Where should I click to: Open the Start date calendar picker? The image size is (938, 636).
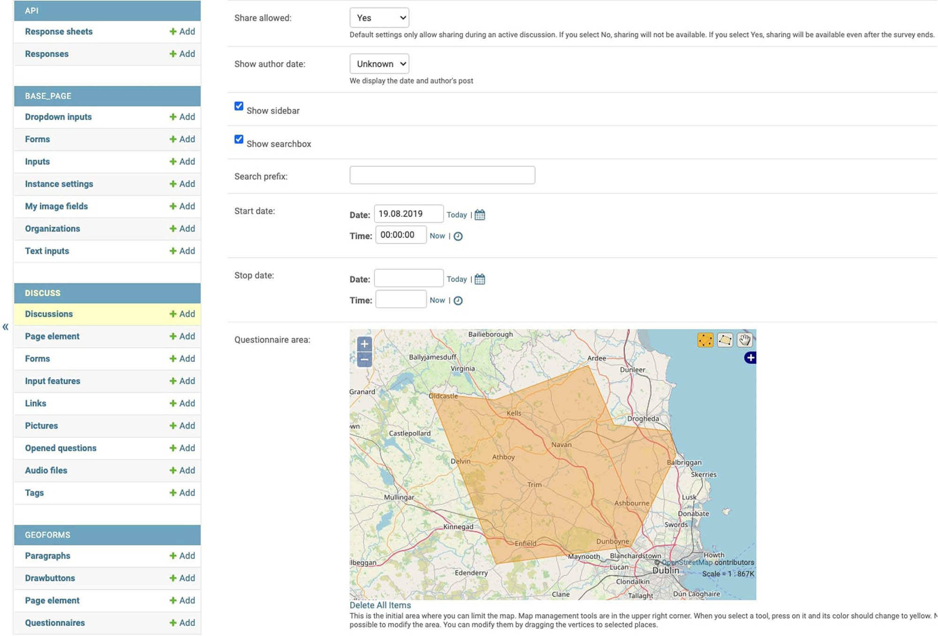point(480,215)
